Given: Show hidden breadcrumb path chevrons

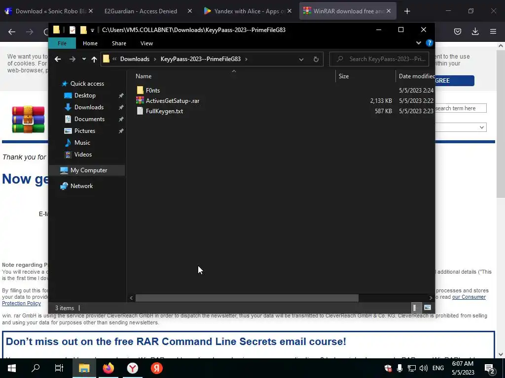Looking at the screenshot, I should (x=114, y=59).
